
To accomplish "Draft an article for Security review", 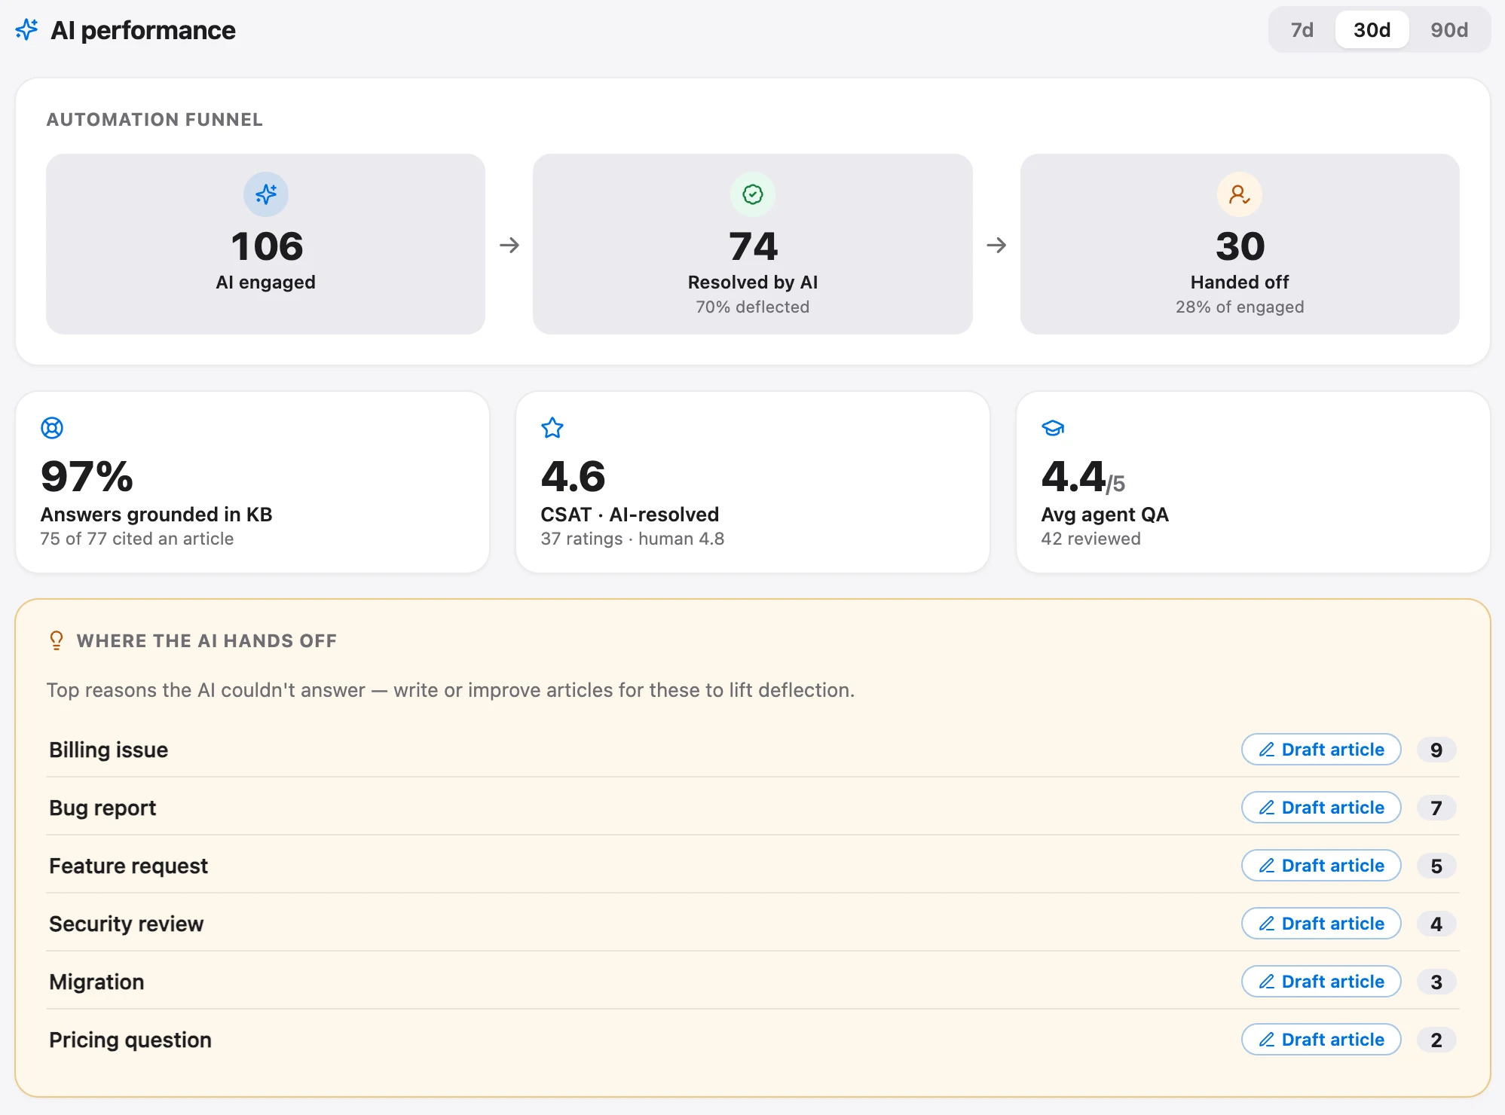I will (1321, 924).
